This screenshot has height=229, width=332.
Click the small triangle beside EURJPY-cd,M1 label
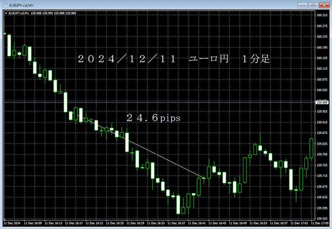6,13
